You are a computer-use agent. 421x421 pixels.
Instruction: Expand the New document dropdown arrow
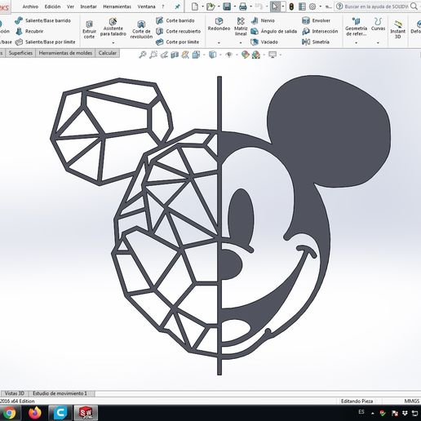(x=202, y=7)
